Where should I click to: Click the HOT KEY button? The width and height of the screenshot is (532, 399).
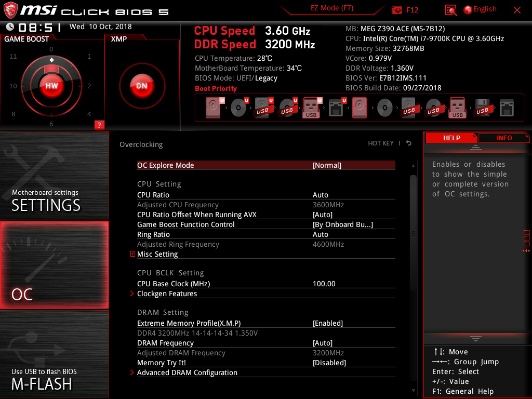[x=381, y=143]
